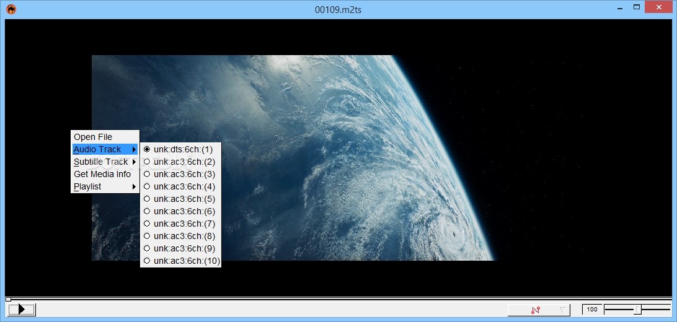The image size is (677, 322).
Task: Click the 00109.m2ts title text
Action: (338, 9)
